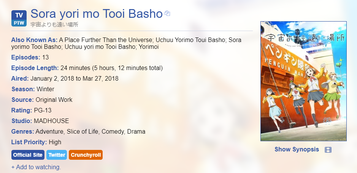Open the anime cover poster image
Screen dimensions: 357x173
pos(303,81)
